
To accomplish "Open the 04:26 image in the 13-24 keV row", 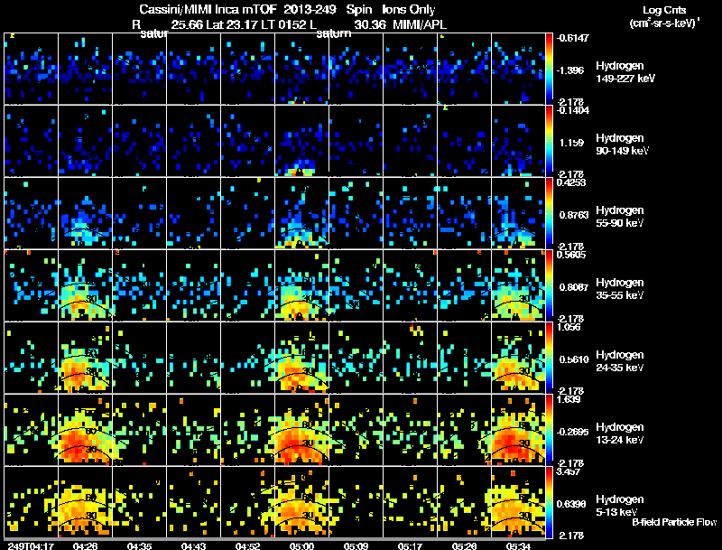I will click(85, 430).
